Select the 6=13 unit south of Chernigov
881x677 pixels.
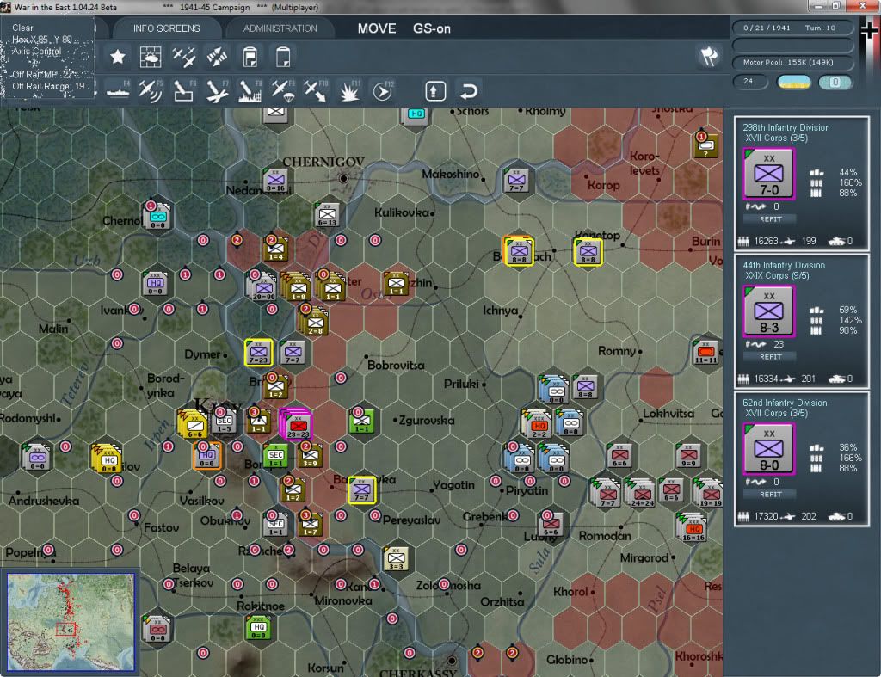(x=327, y=214)
